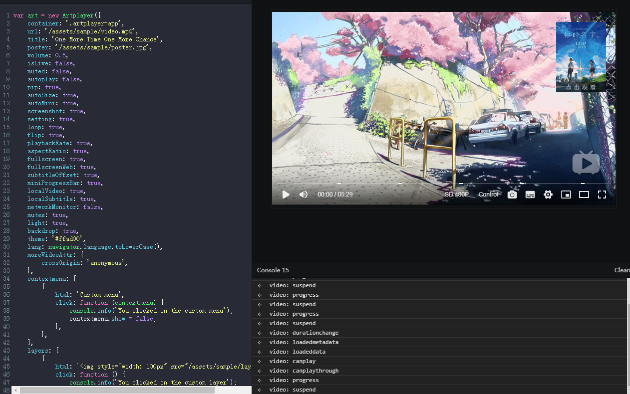Toggle web fullscreen rectangle icon

(584, 195)
